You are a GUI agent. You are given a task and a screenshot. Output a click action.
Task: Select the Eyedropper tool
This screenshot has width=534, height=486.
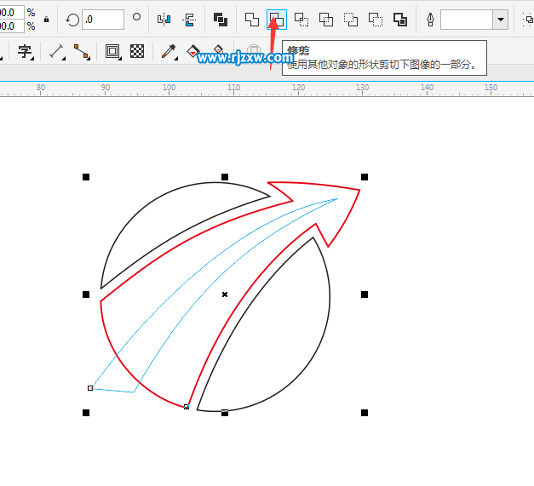coord(169,51)
